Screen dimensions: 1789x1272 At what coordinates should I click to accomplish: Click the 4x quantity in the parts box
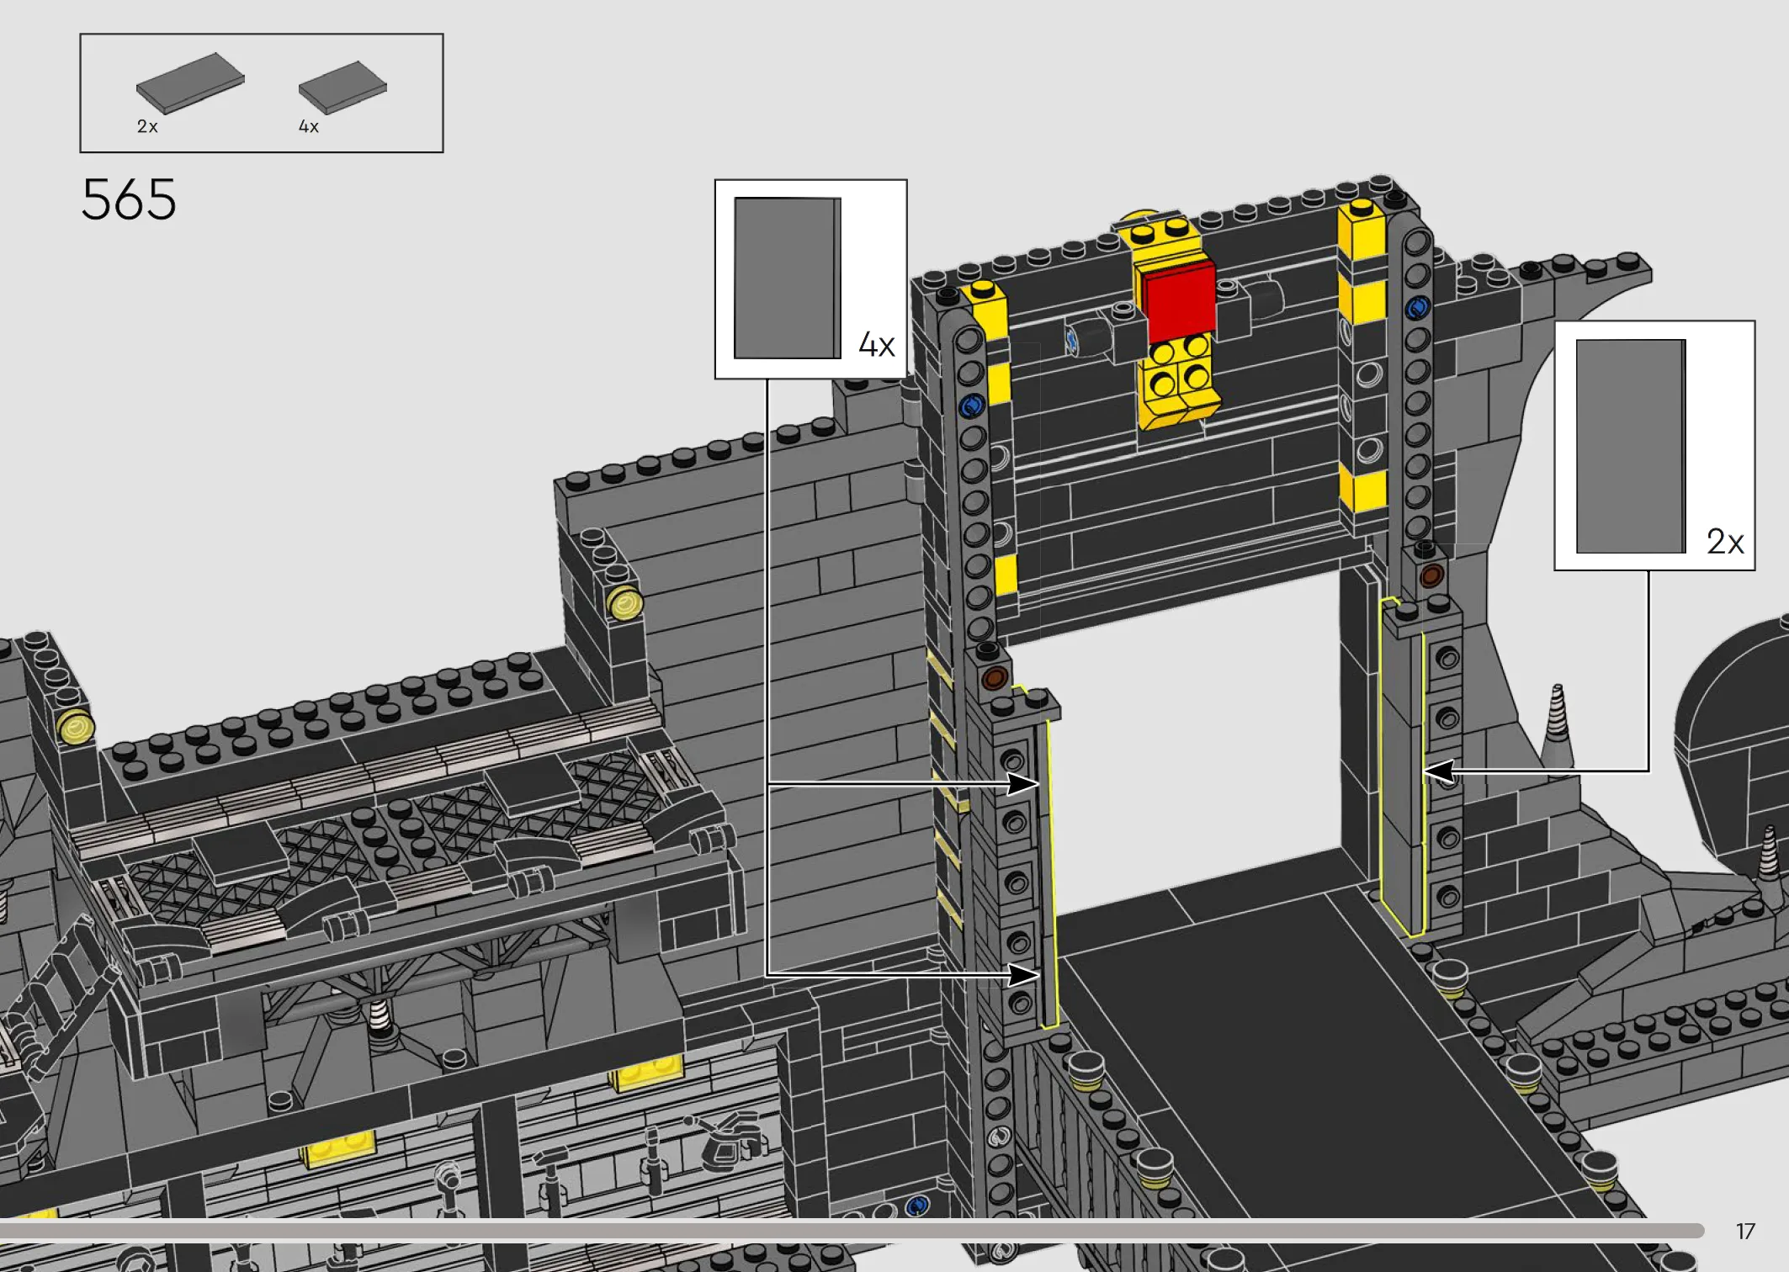pos(309,126)
